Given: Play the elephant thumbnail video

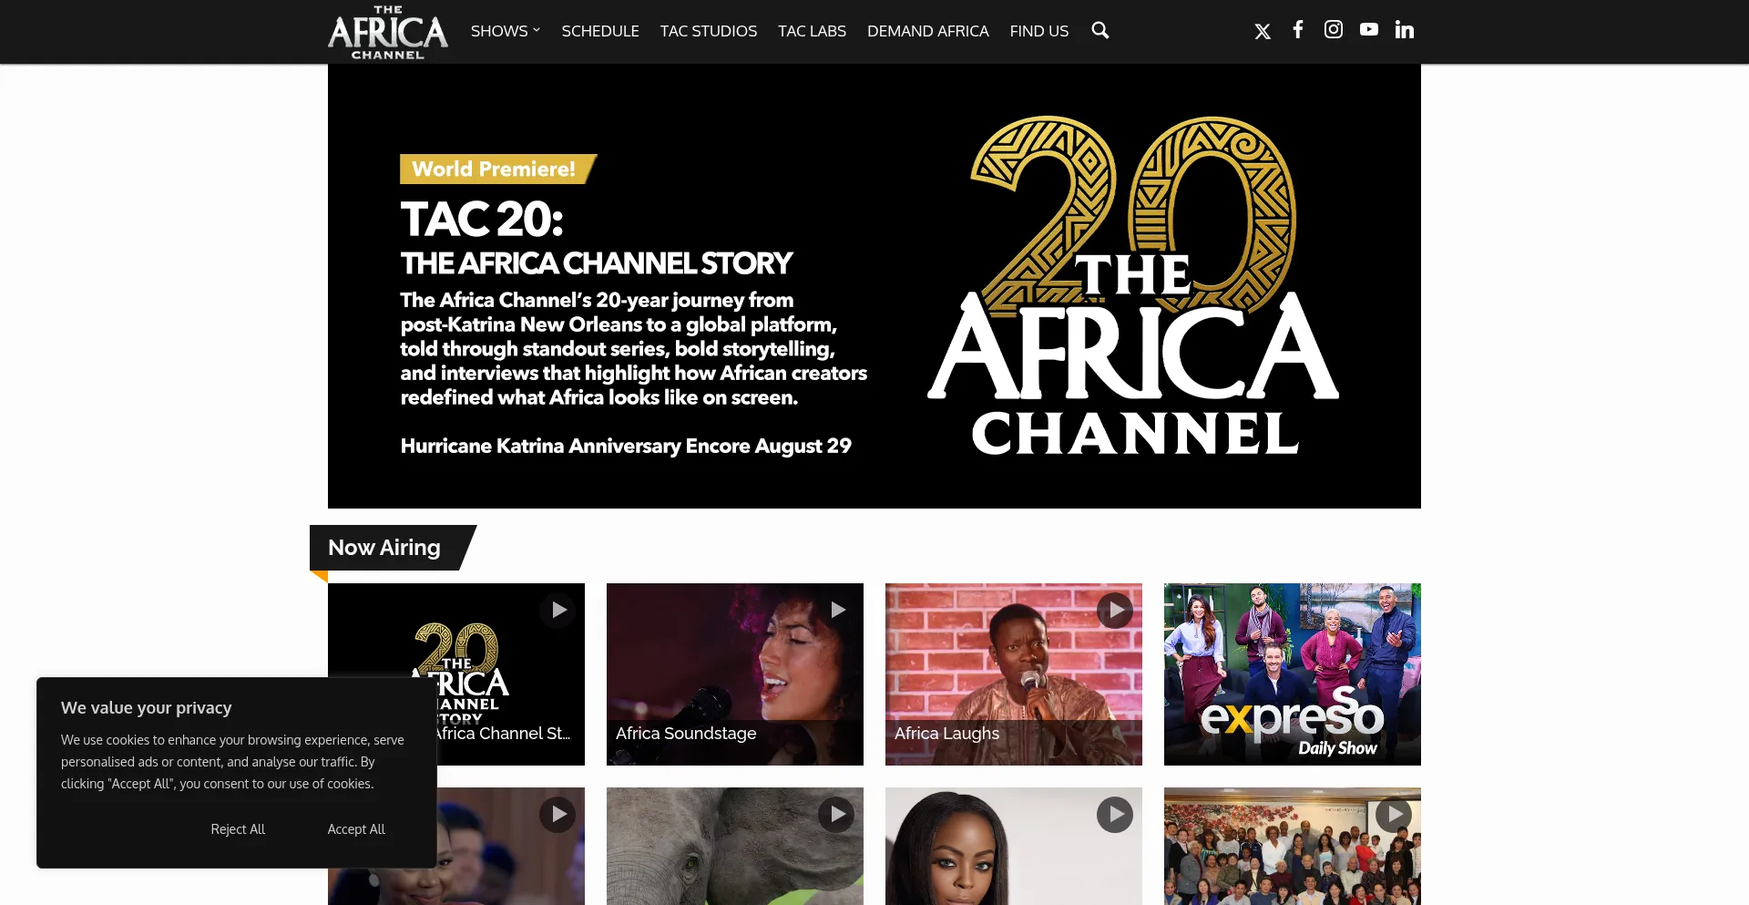Looking at the screenshot, I should pyautogui.click(x=836, y=814).
